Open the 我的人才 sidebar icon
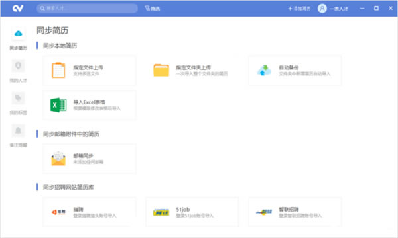Image resolution: width=398 pixels, height=238 pixels. pyautogui.click(x=19, y=65)
